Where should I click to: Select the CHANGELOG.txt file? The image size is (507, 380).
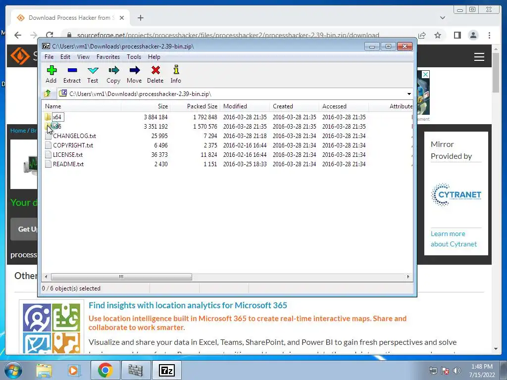(74, 136)
